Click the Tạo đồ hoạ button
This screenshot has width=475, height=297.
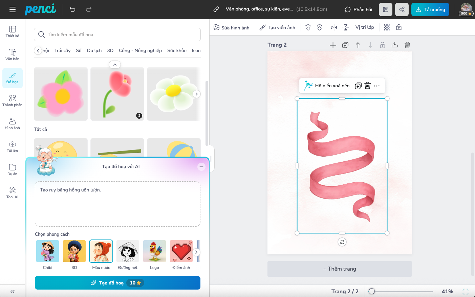[x=117, y=283]
